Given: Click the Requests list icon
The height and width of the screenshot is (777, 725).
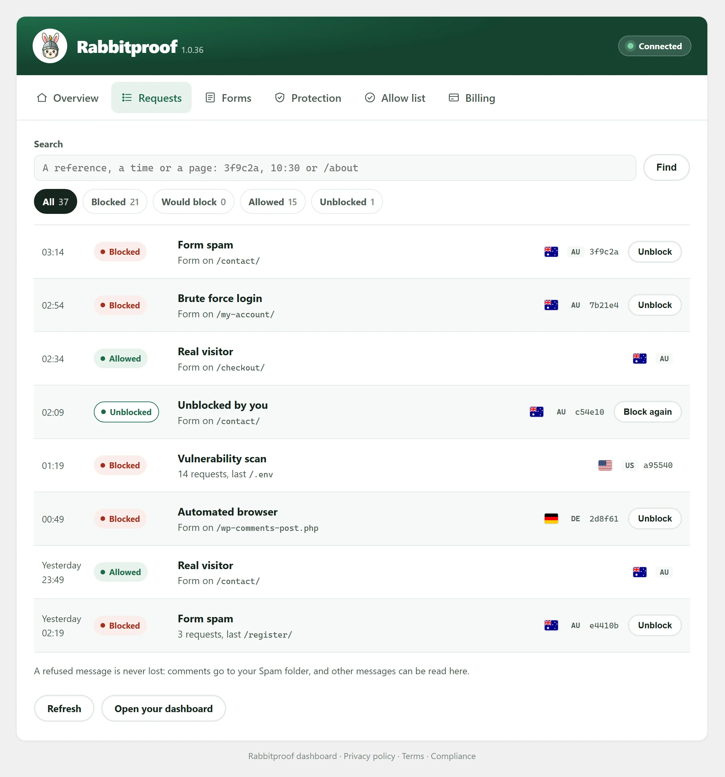Looking at the screenshot, I should [127, 98].
